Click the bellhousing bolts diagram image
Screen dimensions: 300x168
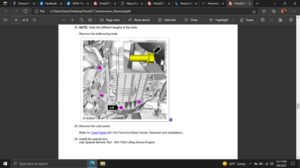tap(125, 80)
